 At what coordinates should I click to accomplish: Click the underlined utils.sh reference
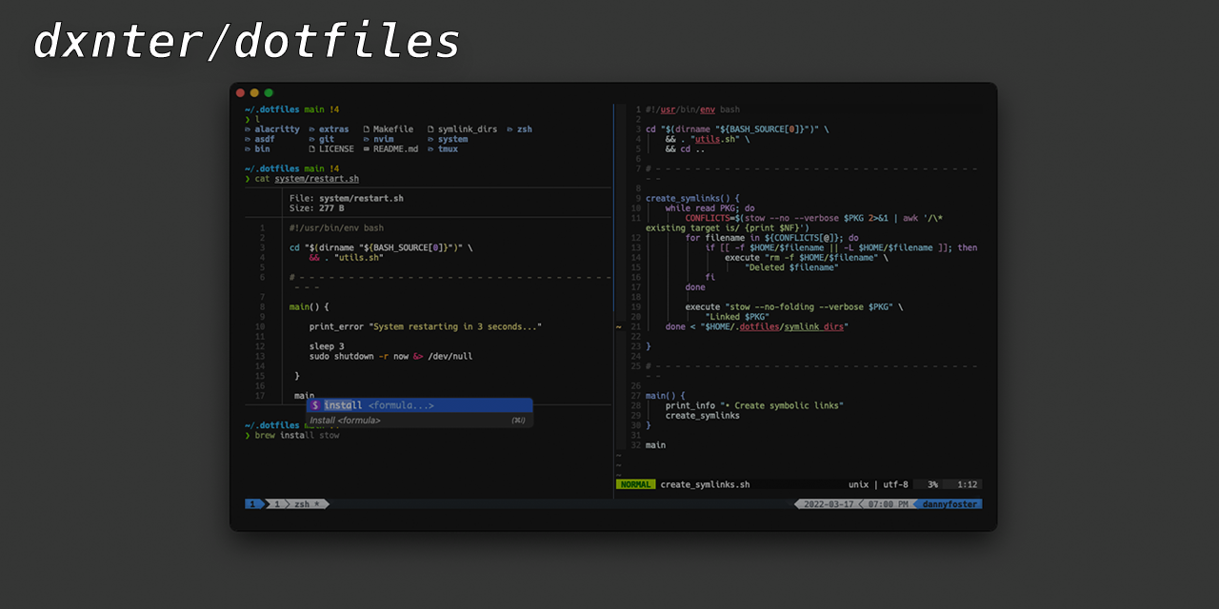(706, 138)
